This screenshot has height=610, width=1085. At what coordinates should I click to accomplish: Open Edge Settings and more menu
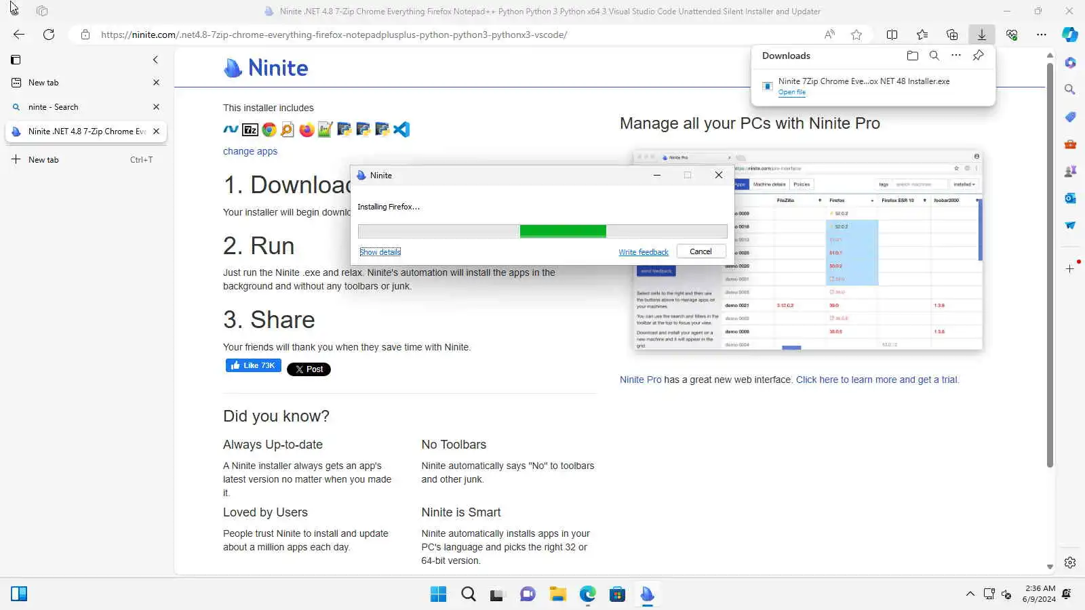click(1042, 35)
